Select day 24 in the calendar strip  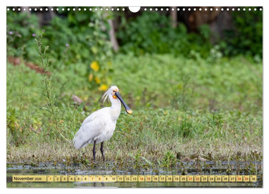pos(211,179)
